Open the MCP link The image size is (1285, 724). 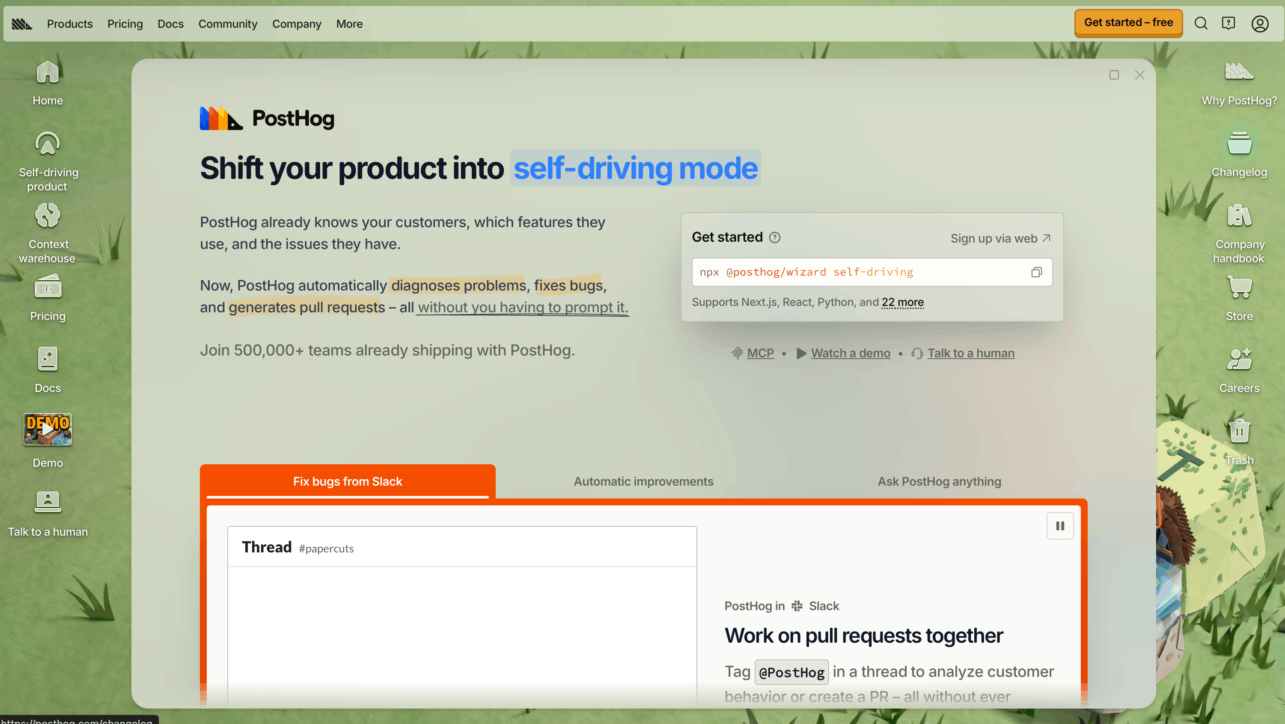coord(760,353)
